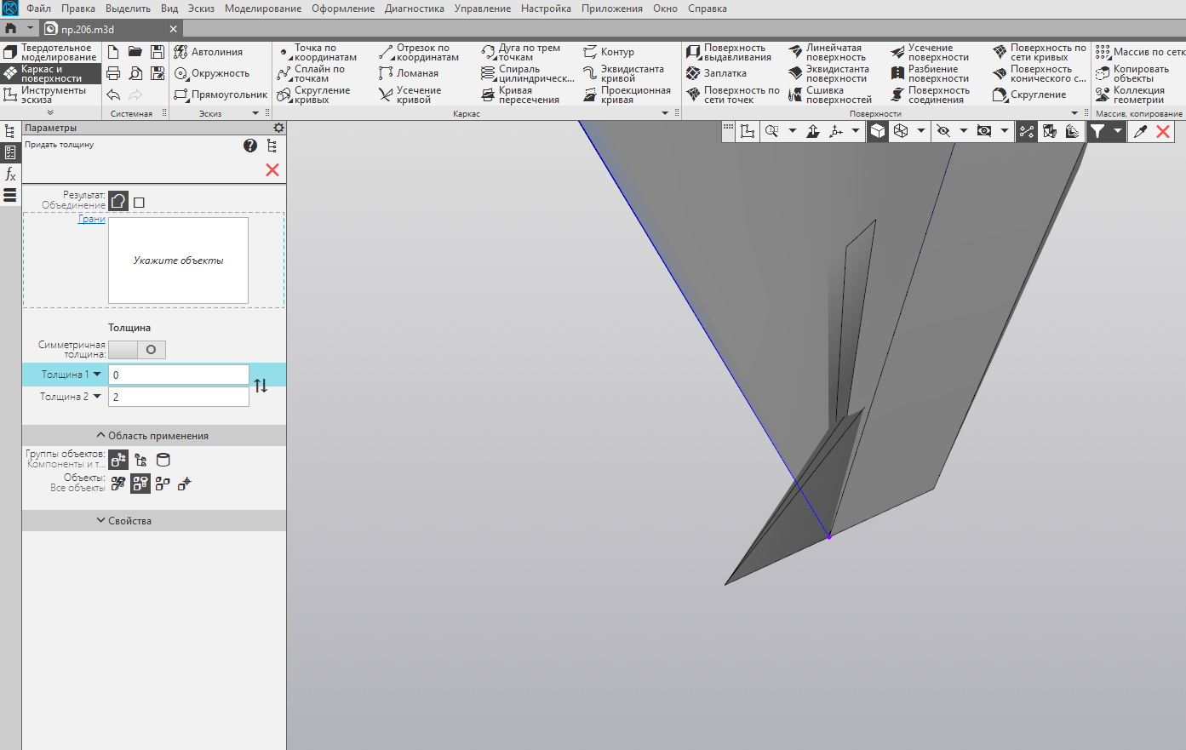
Task: Click the Грани link
Action: [92, 219]
